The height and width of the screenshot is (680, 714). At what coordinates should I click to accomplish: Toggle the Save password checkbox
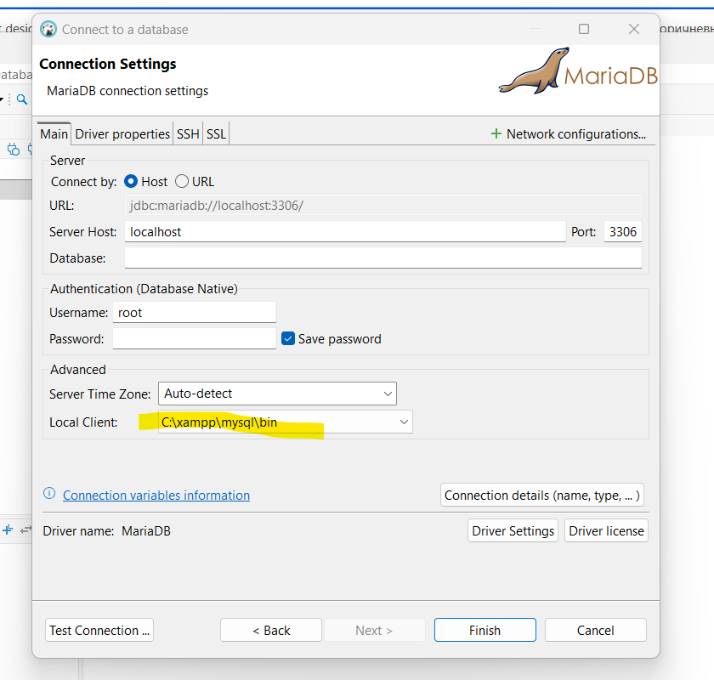coord(288,338)
